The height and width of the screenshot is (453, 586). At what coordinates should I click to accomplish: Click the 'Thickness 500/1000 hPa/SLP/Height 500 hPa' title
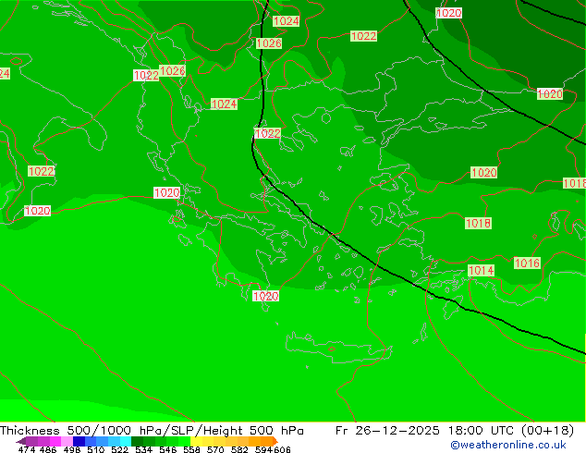point(152,431)
